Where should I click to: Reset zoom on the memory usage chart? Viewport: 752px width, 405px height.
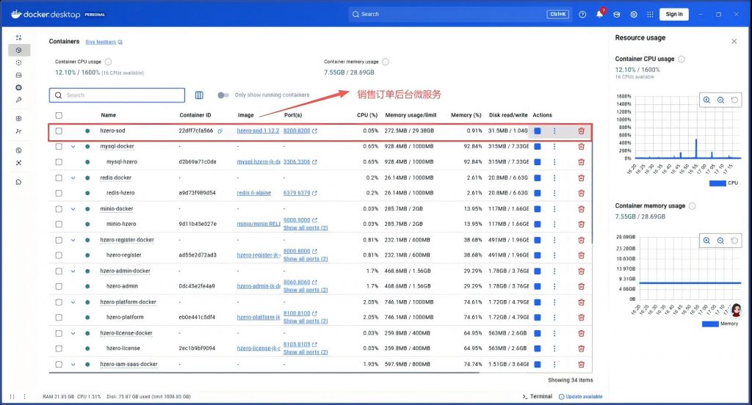click(733, 240)
